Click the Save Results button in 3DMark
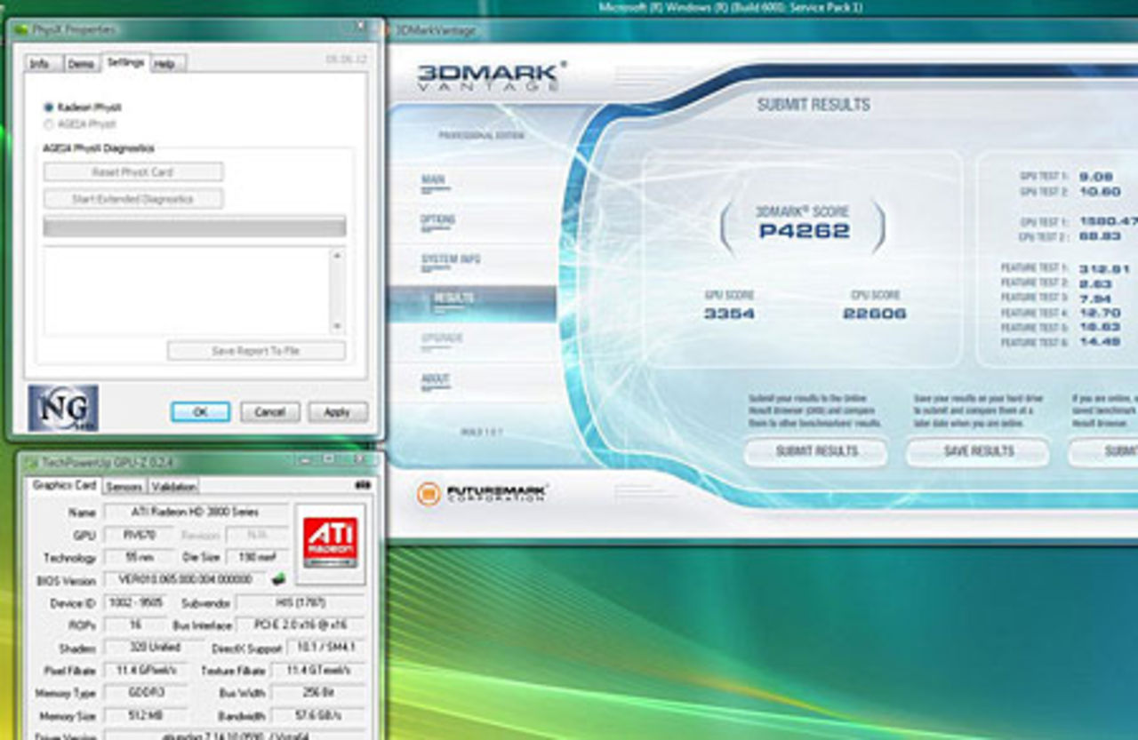This screenshot has height=740, width=1138. [x=978, y=451]
